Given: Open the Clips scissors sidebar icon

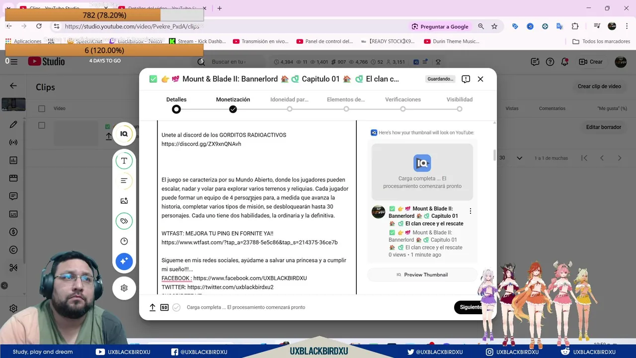Looking at the screenshot, I should pos(13,268).
